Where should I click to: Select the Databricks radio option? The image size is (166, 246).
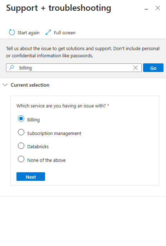click(x=21, y=146)
